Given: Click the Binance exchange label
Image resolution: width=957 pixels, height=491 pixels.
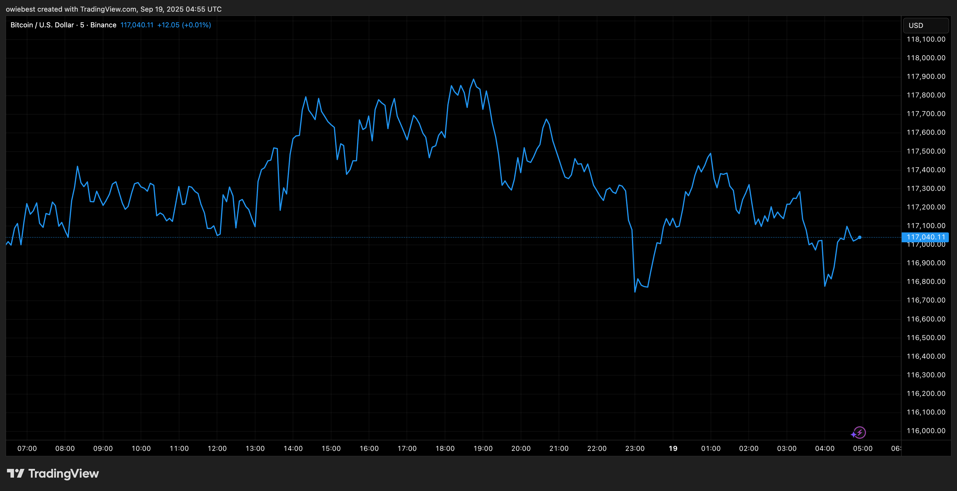Looking at the screenshot, I should point(104,25).
